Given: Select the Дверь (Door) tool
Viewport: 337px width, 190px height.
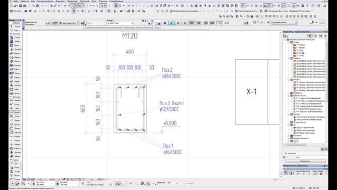Looking at the screenshot, I should pos(15,41).
